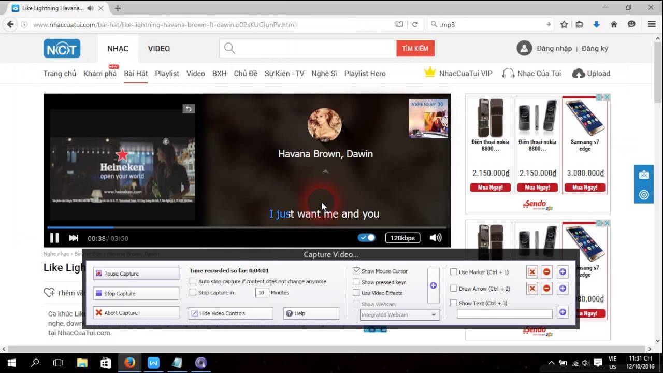Click the Upload cloud icon
663x373 pixels.
pyautogui.click(x=578, y=74)
